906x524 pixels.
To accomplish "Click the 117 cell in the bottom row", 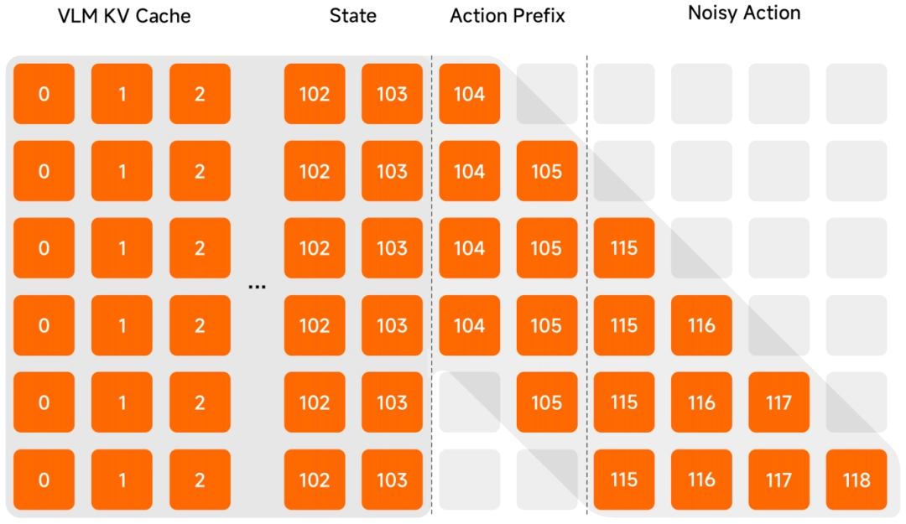I will 778,480.
